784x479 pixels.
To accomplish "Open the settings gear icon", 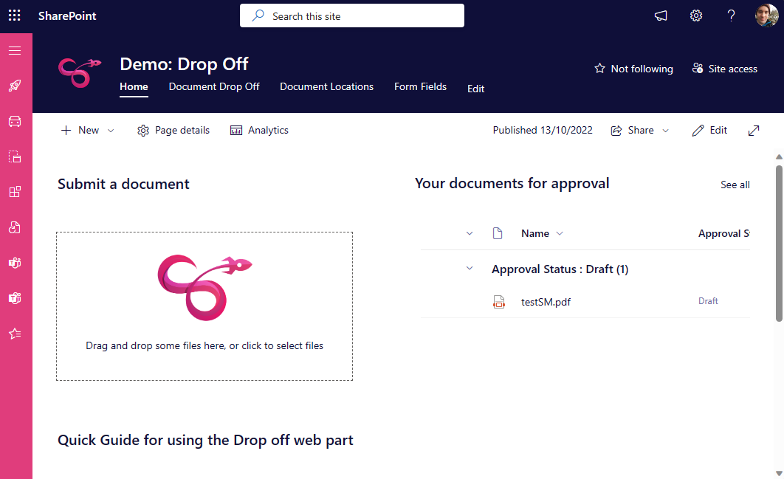I will [696, 15].
